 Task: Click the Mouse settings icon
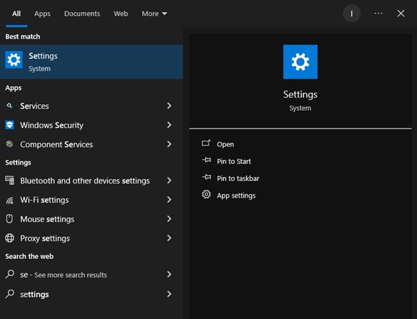click(x=10, y=219)
